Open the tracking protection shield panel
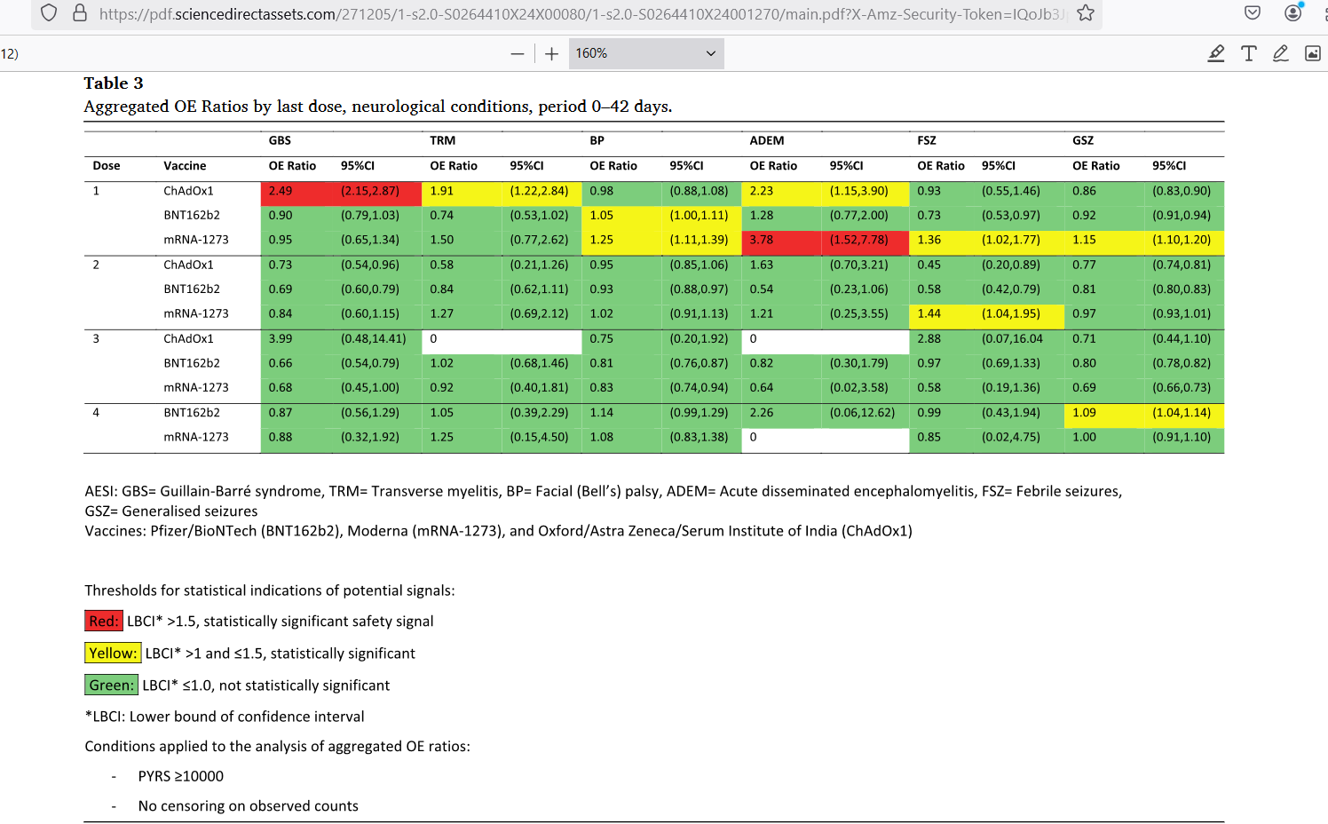This screenshot has height=824, width=1328. [50, 13]
